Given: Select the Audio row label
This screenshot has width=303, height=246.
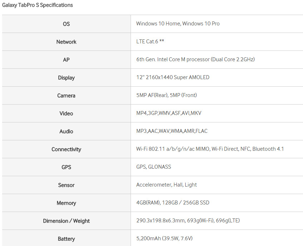Looking at the screenshot, I should pos(66,131).
